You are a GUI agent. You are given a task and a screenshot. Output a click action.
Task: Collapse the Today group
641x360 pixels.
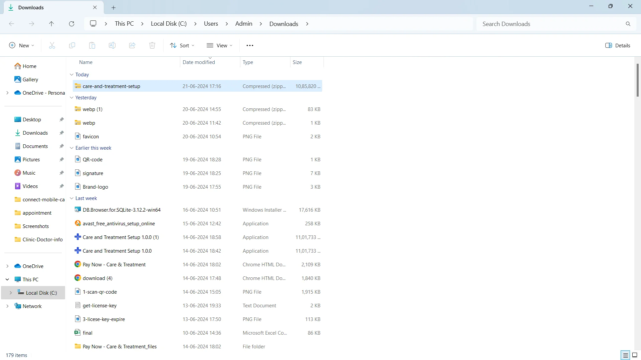[71, 75]
